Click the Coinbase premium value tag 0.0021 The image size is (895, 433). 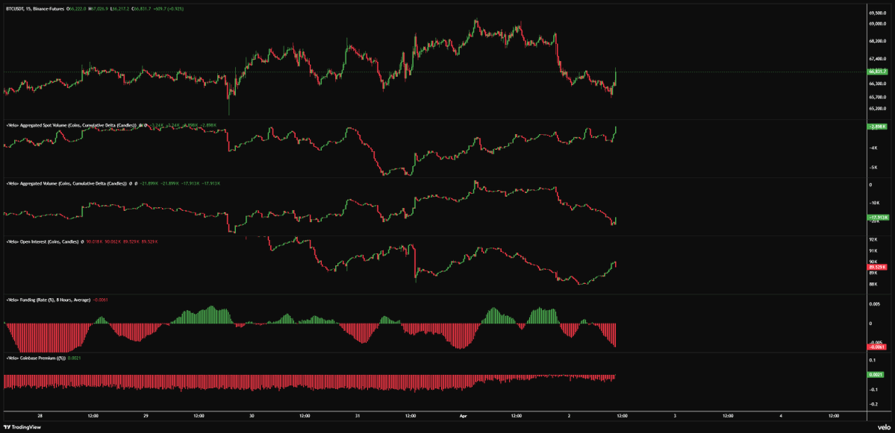click(876, 375)
